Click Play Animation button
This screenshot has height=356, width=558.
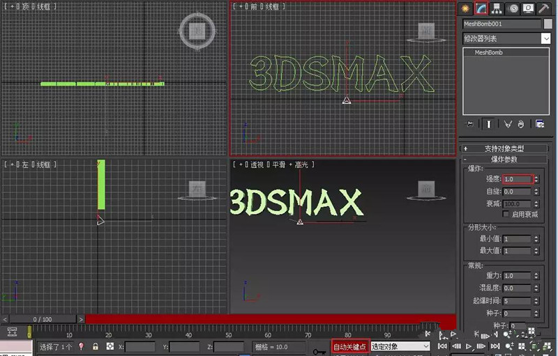coord(469,346)
